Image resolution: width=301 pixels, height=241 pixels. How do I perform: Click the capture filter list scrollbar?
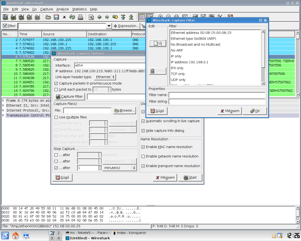pyautogui.click(x=263, y=57)
